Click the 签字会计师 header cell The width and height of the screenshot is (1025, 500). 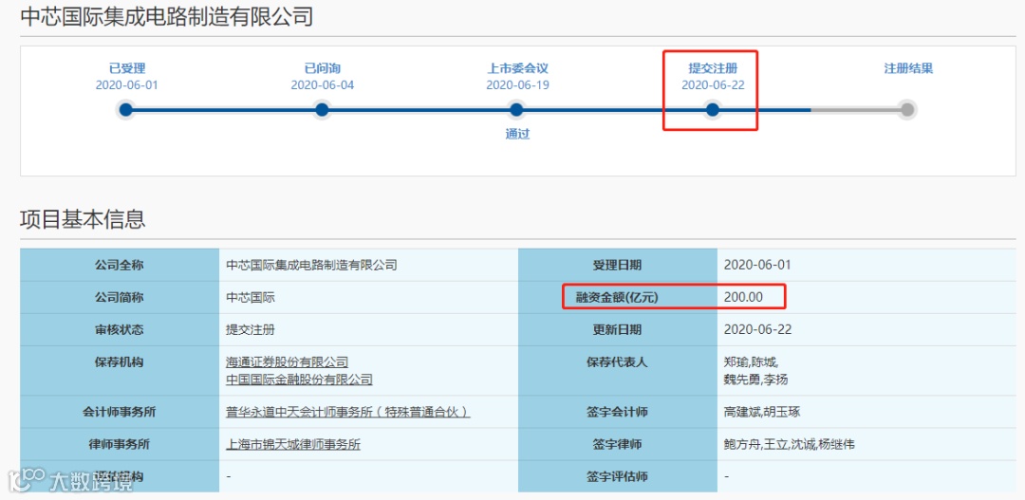(x=618, y=413)
